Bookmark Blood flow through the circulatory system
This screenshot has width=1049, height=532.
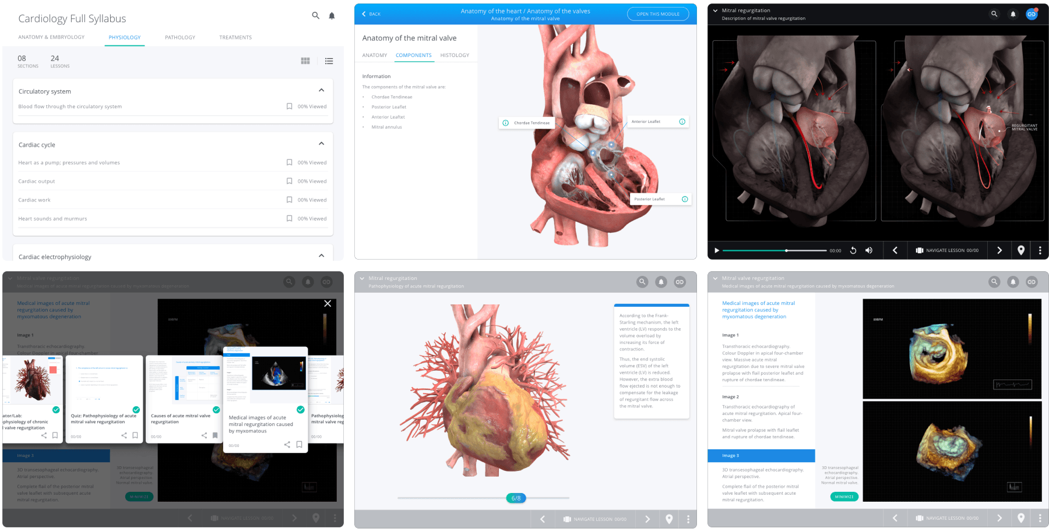pos(290,107)
